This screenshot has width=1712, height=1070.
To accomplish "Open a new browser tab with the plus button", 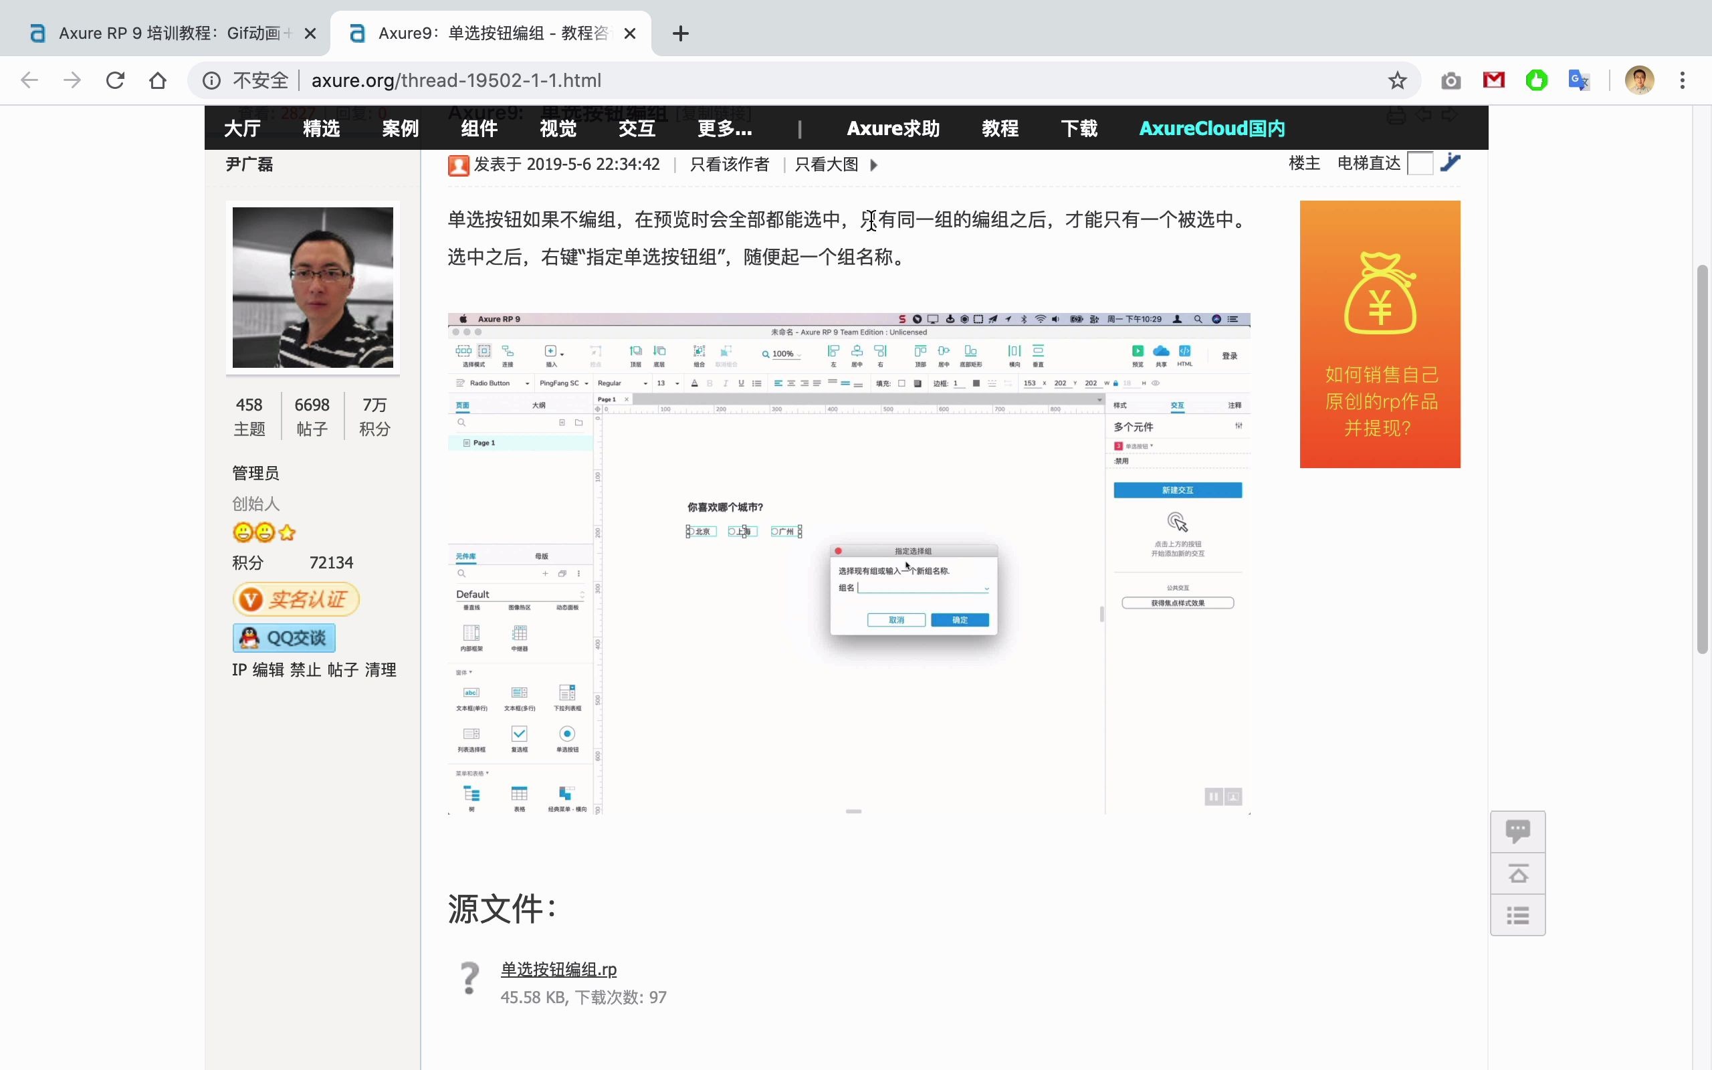I will pos(680,33).
